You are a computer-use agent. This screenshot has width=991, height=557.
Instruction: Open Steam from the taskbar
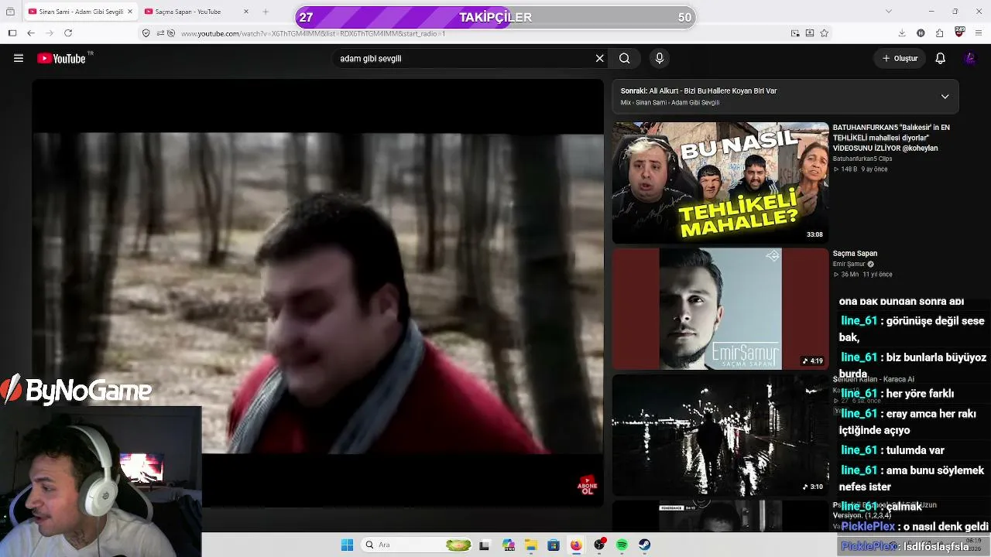pyautogui.click(x=644, y=545)
